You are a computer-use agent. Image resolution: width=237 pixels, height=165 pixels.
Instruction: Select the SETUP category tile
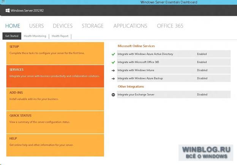[x=55, y=53]
